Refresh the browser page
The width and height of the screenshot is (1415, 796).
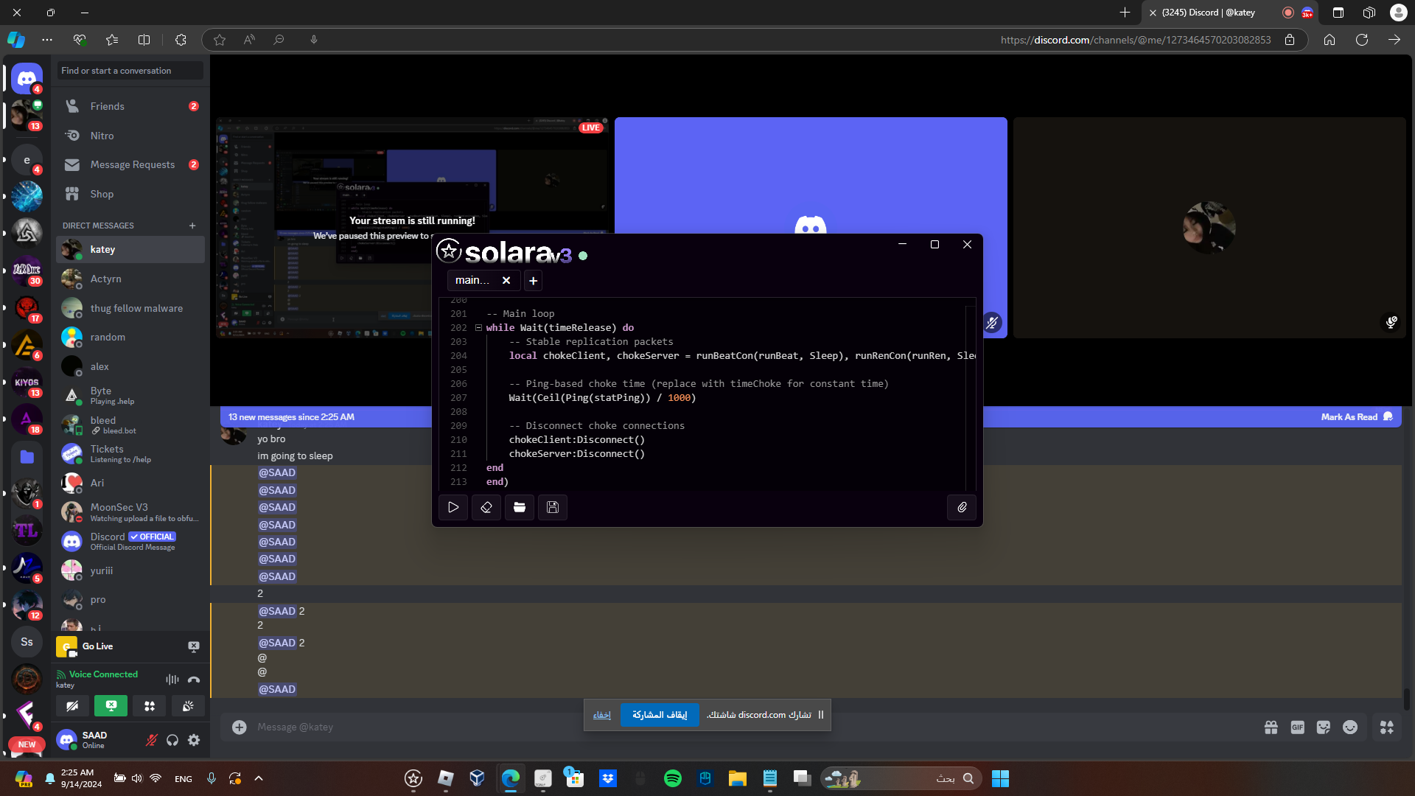[1362, 40]
